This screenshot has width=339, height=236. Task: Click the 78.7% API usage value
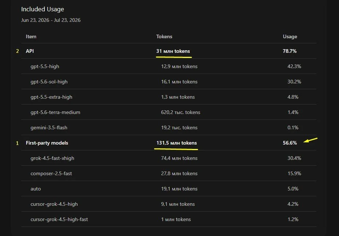(290, 51)
